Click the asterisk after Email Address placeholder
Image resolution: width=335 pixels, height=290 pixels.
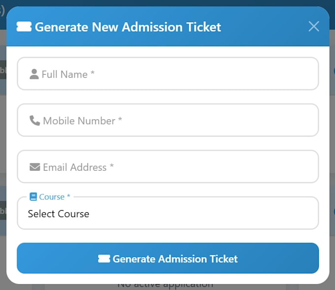[112, 165]
